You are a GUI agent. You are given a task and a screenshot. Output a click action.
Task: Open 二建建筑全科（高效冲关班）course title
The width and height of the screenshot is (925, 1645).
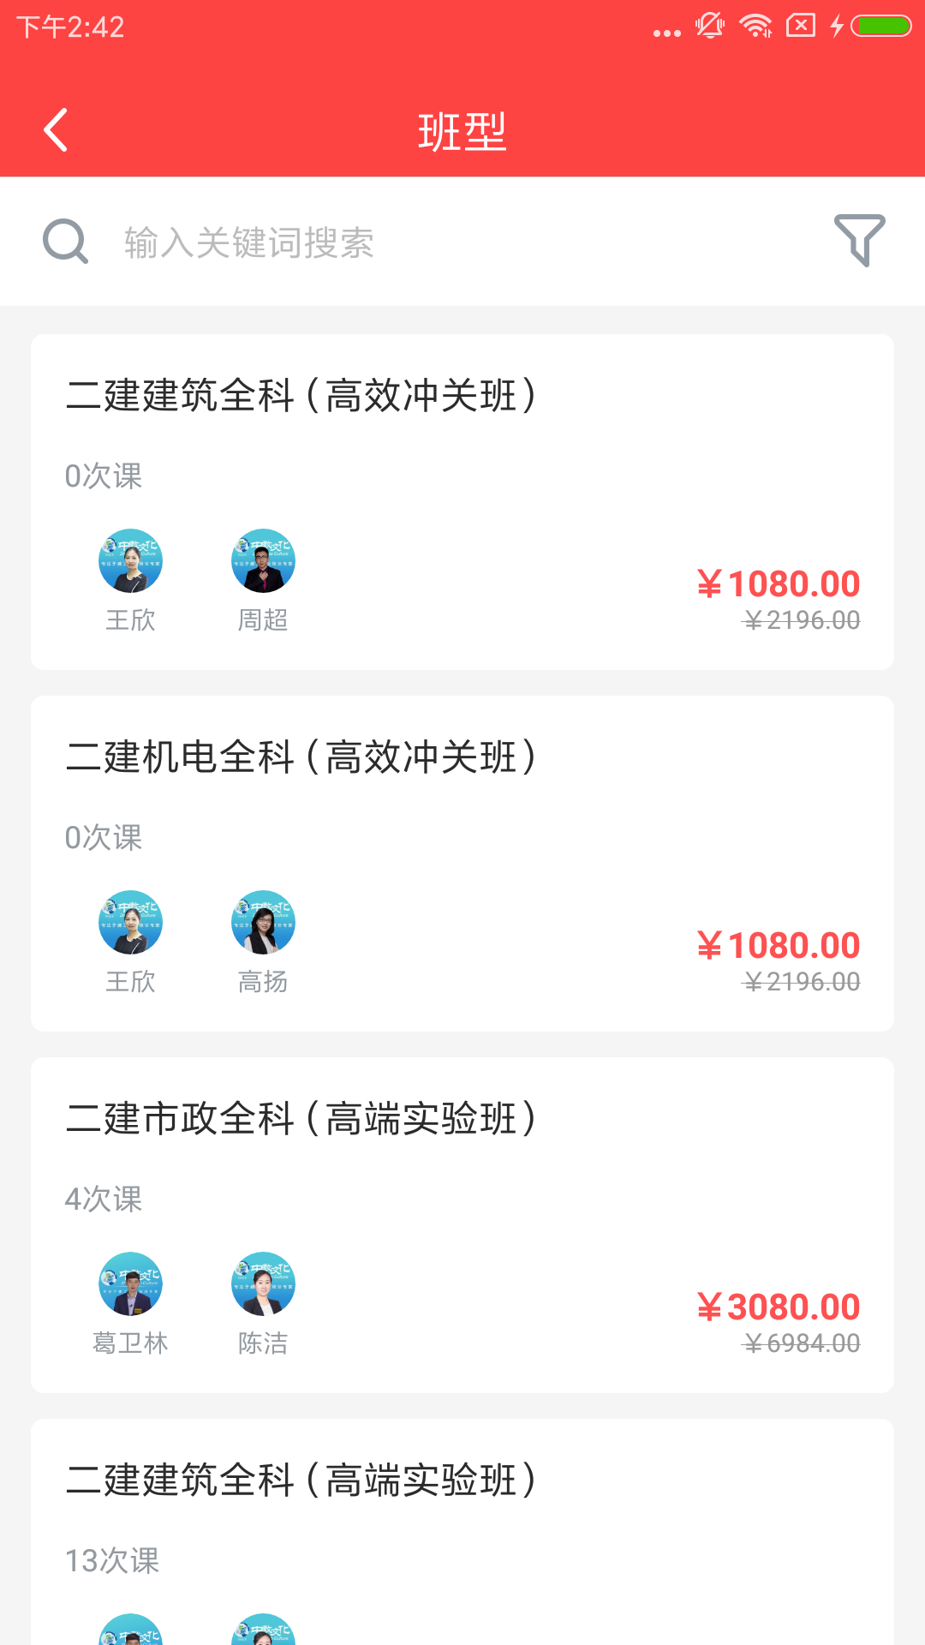click(301, 396)
